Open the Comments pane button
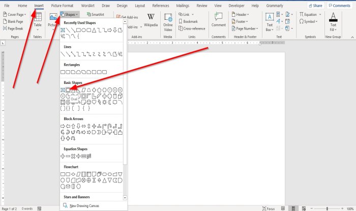The height and width of the screenshot is (211, 356). (340, 6)
